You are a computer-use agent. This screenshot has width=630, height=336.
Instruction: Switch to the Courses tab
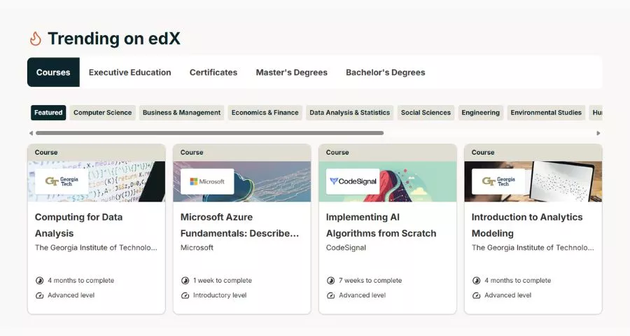coord(53,72)
